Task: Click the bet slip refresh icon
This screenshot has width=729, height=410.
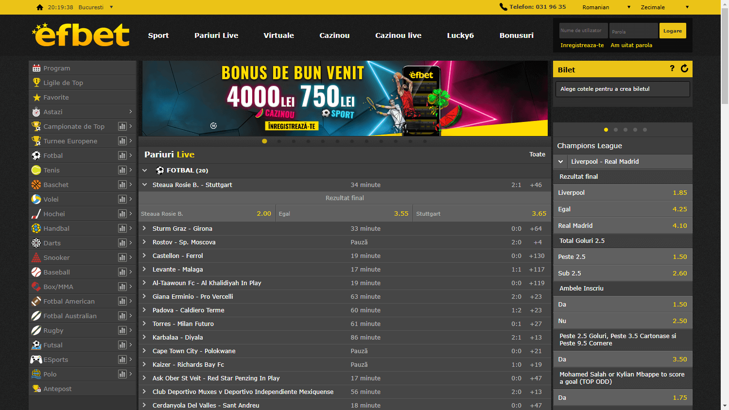Action: tap(684, 68)
